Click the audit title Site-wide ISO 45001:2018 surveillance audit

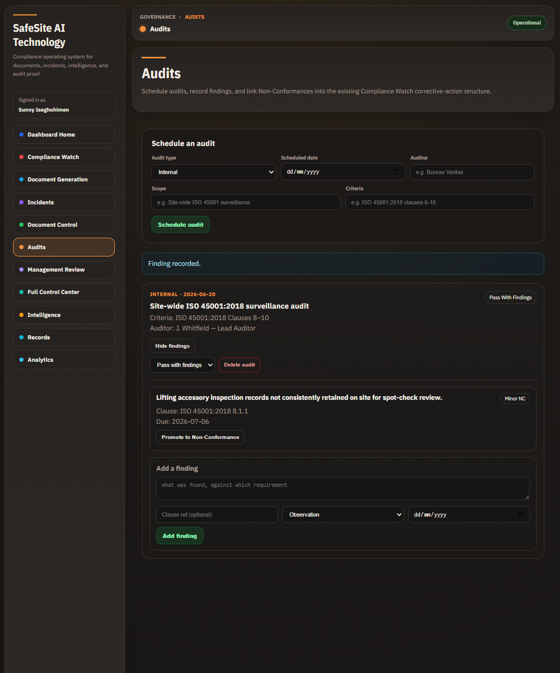click(230, 306)
